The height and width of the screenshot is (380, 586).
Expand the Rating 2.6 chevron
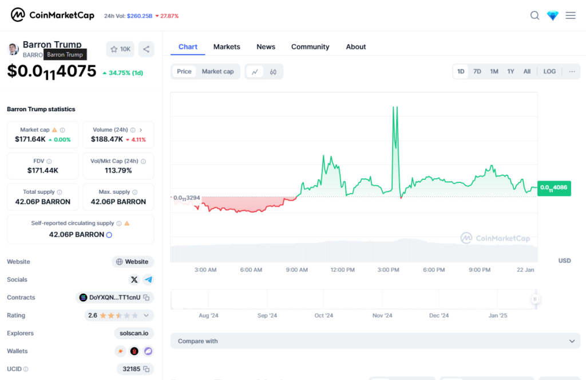[x=146, y=316]
